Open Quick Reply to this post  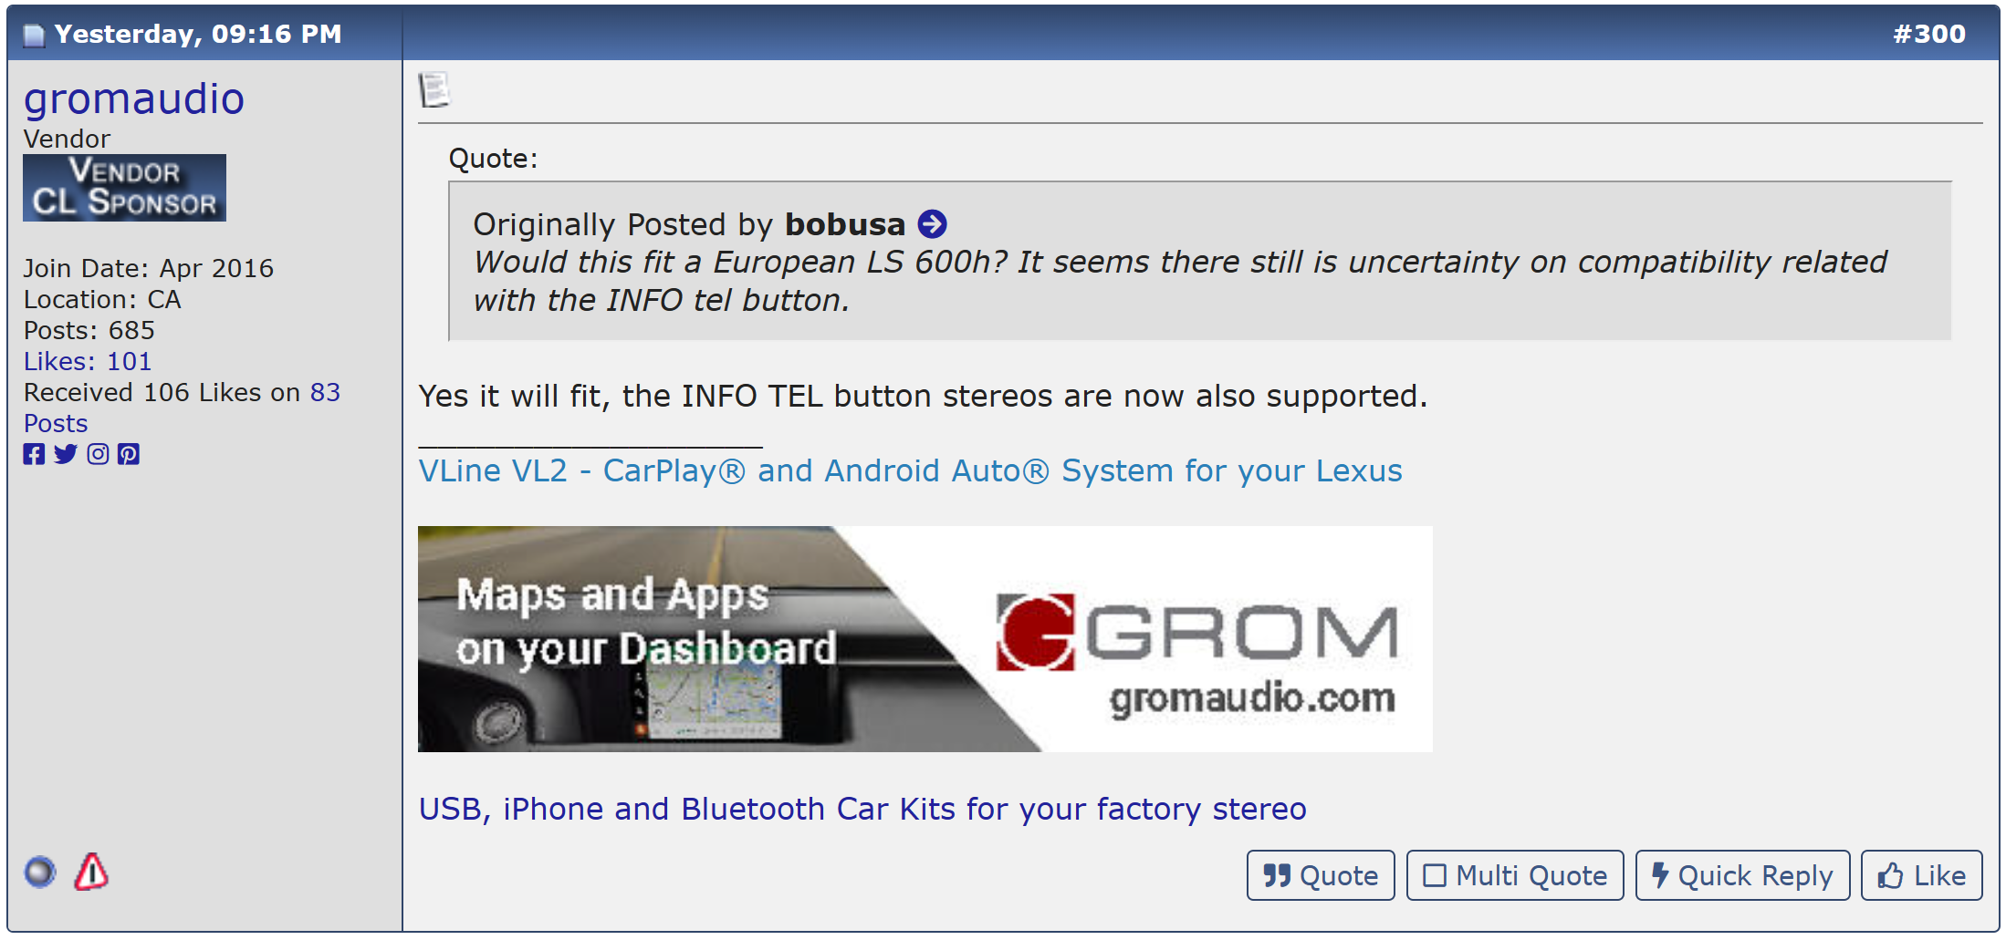[1741, 875]
